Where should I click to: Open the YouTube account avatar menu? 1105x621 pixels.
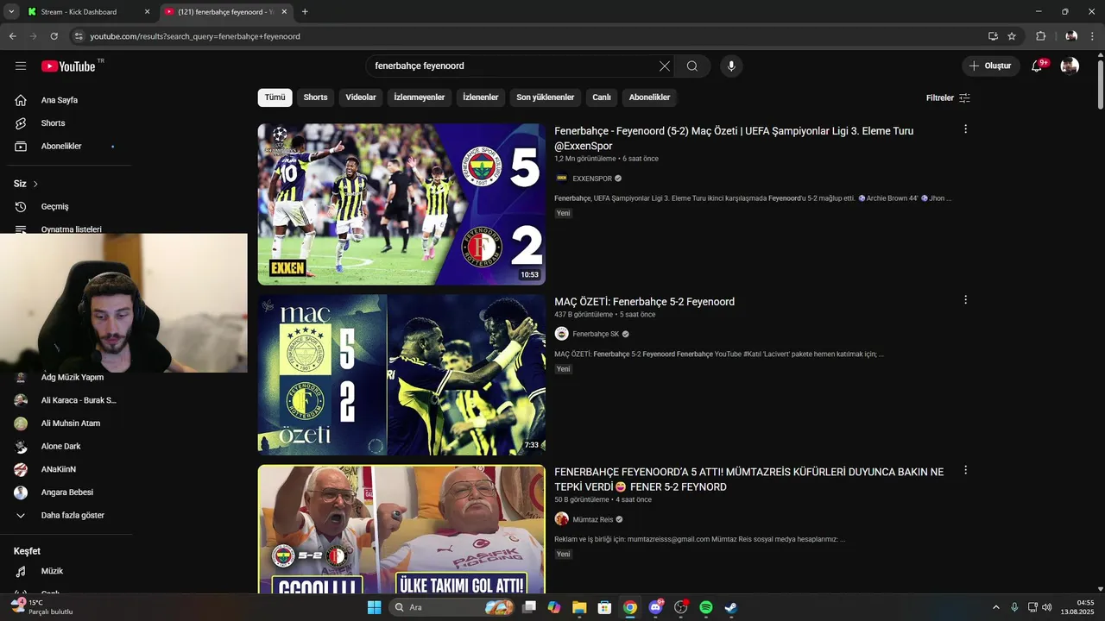tap(1070, 66)
